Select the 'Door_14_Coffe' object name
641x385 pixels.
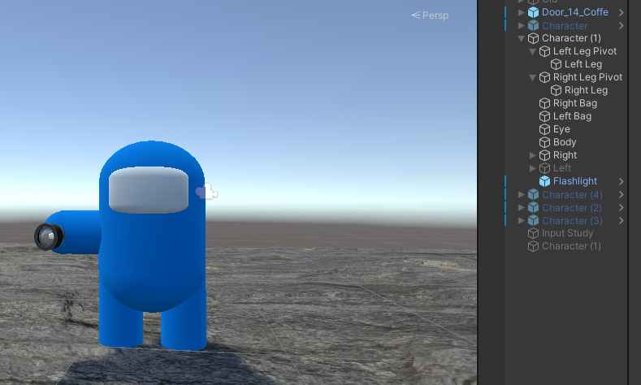574,12
